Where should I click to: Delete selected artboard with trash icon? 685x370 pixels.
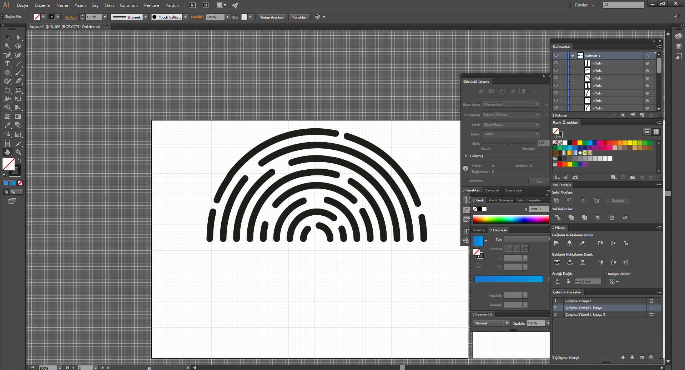(x=651, y=358)
